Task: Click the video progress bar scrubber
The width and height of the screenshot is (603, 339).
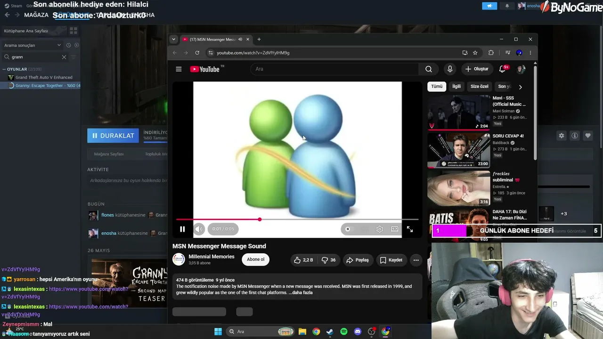Action: tap(260, 219)
